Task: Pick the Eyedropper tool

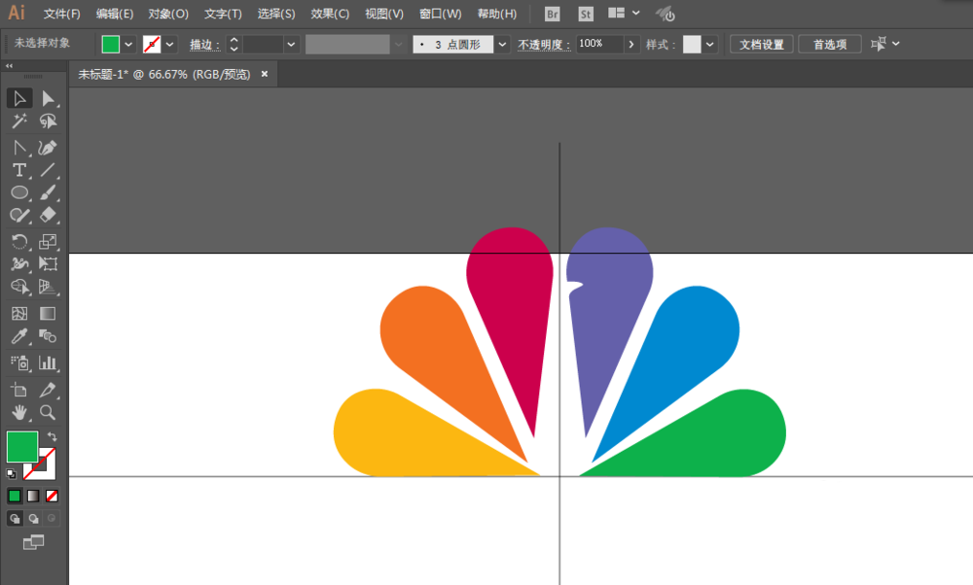Action: [19, 336]
